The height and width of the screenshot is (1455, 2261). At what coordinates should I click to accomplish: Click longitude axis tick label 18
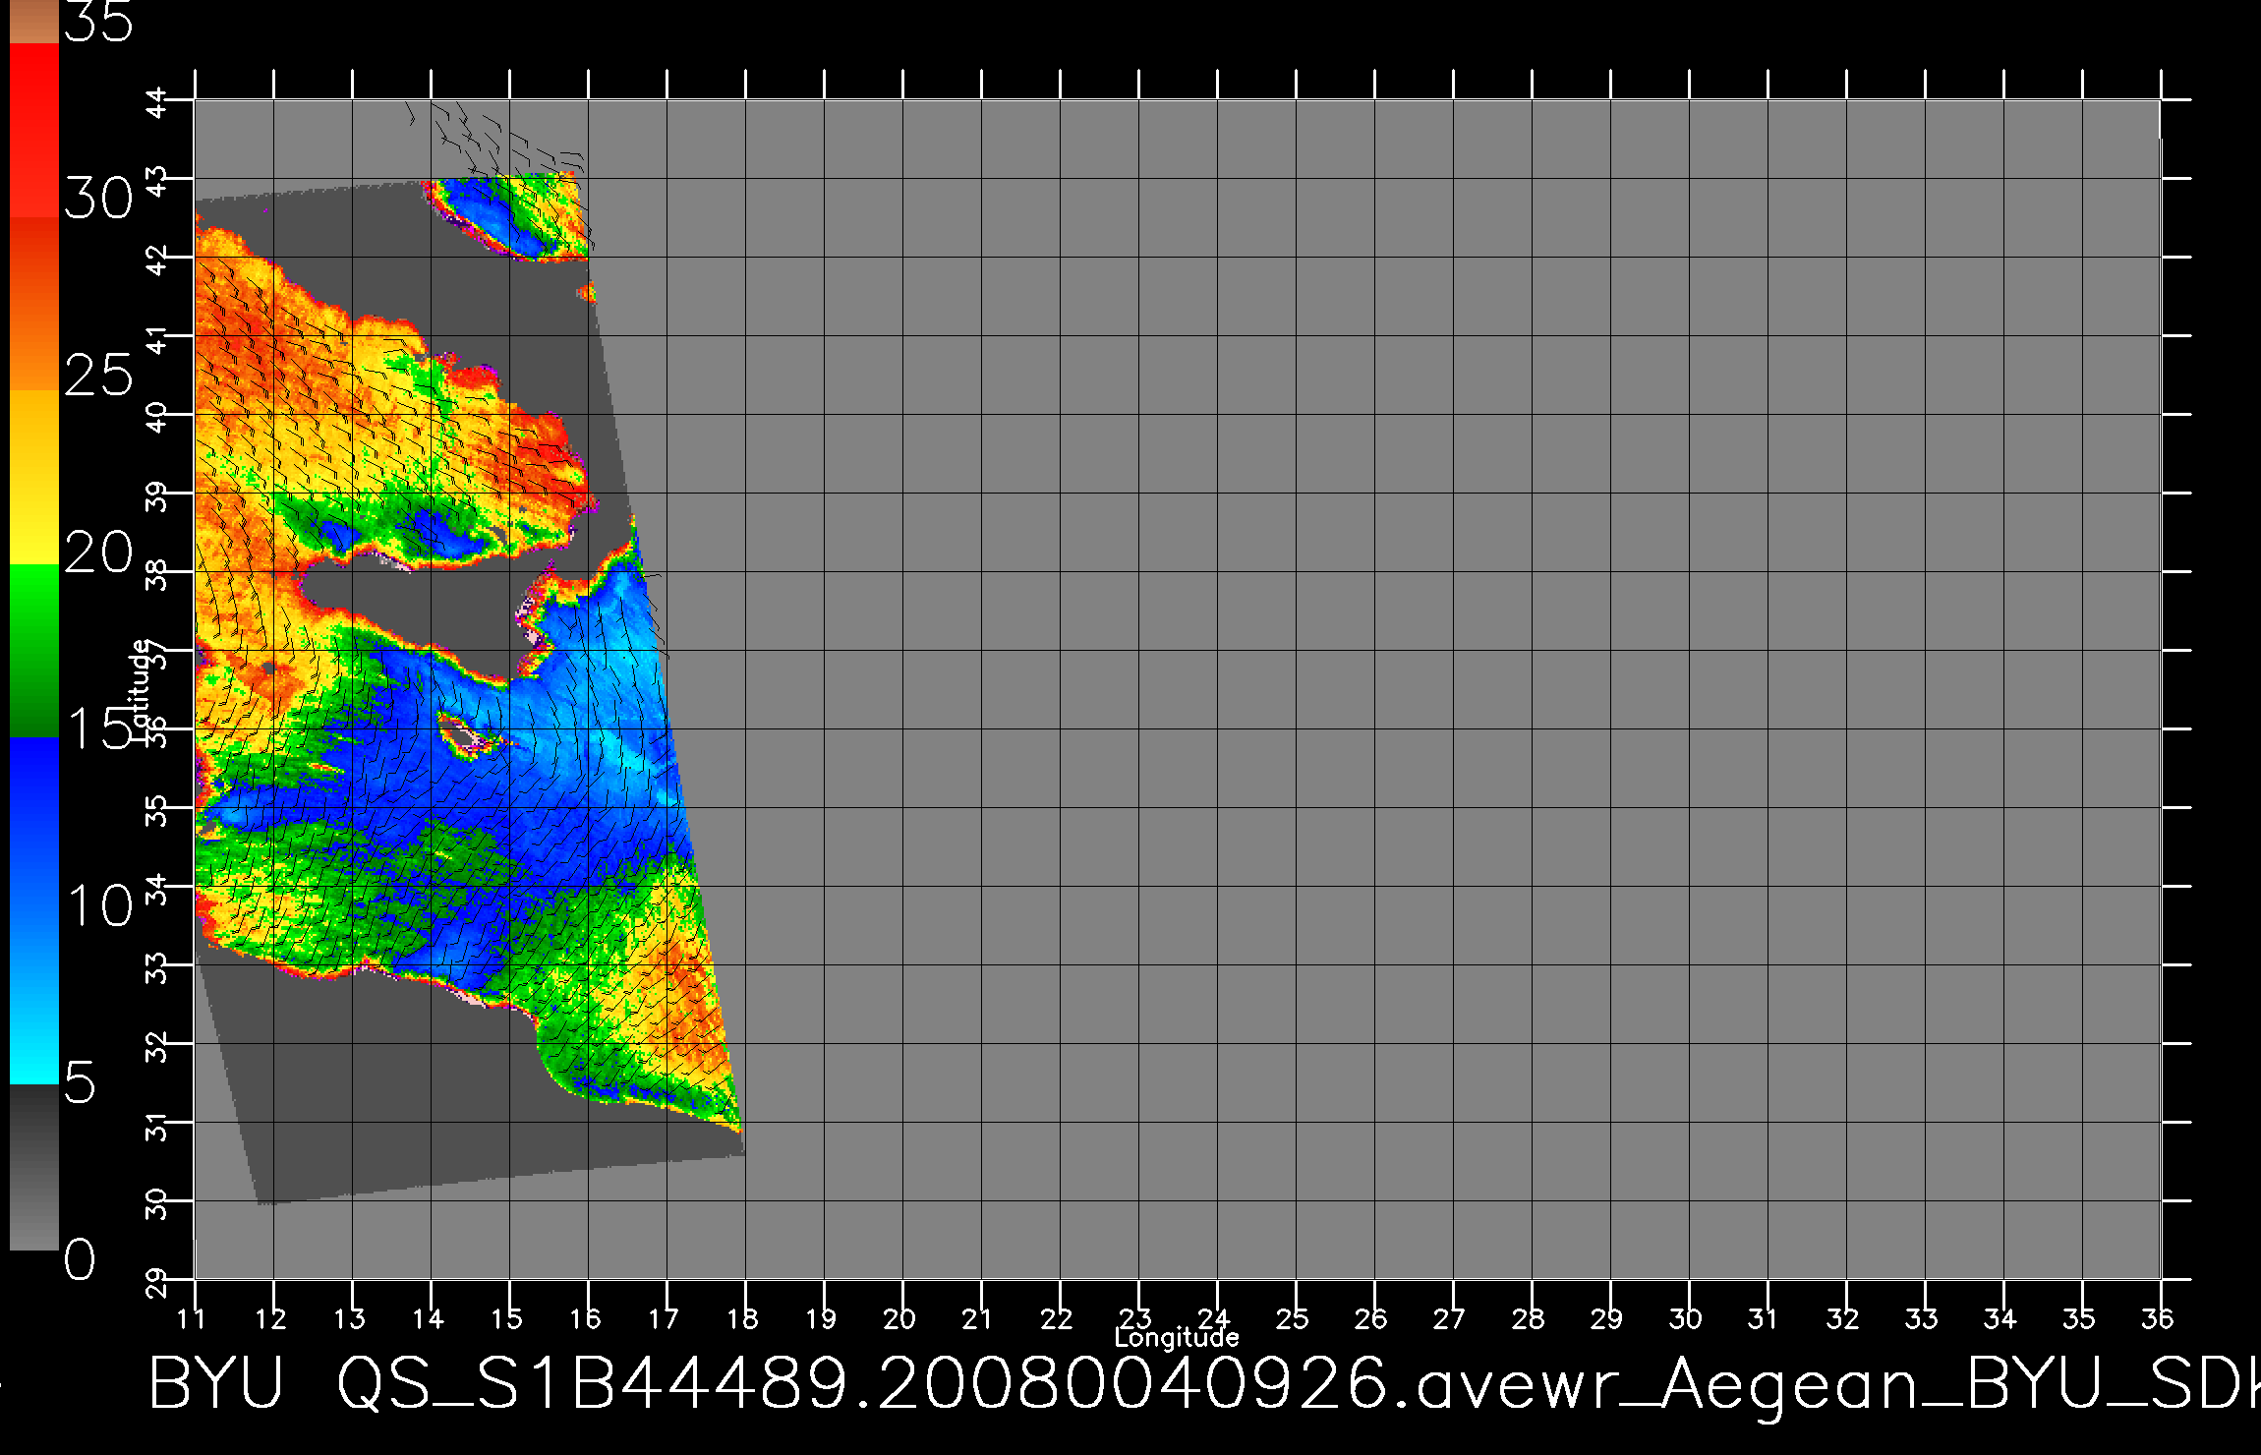(742, 1318)
